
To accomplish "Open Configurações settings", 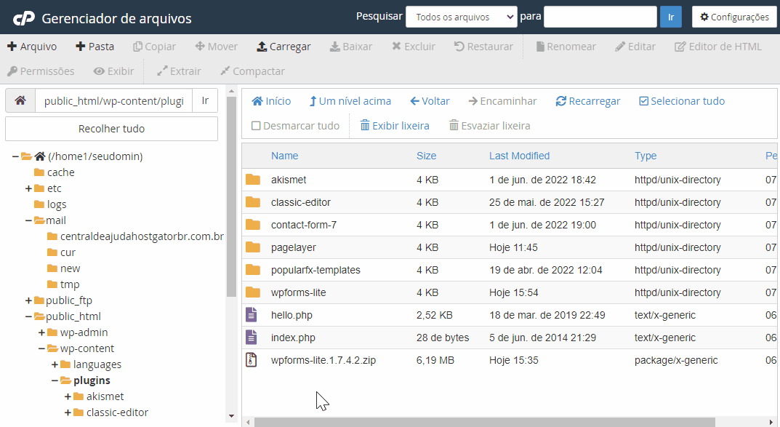I will (734, 17).
